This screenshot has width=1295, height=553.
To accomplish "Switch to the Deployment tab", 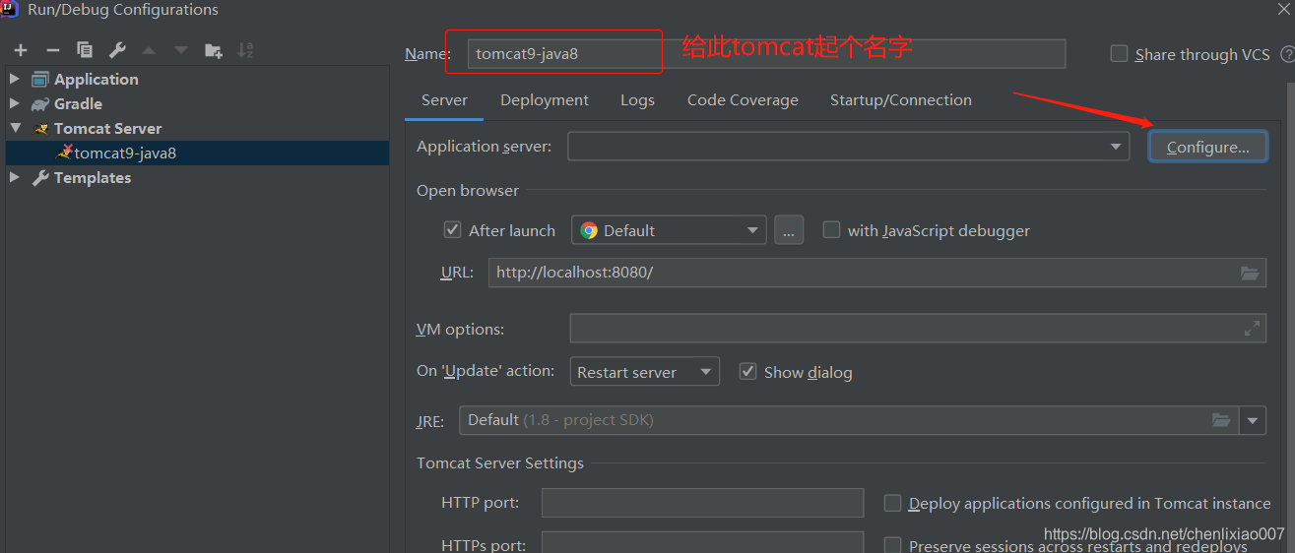I will coord(545,100).
